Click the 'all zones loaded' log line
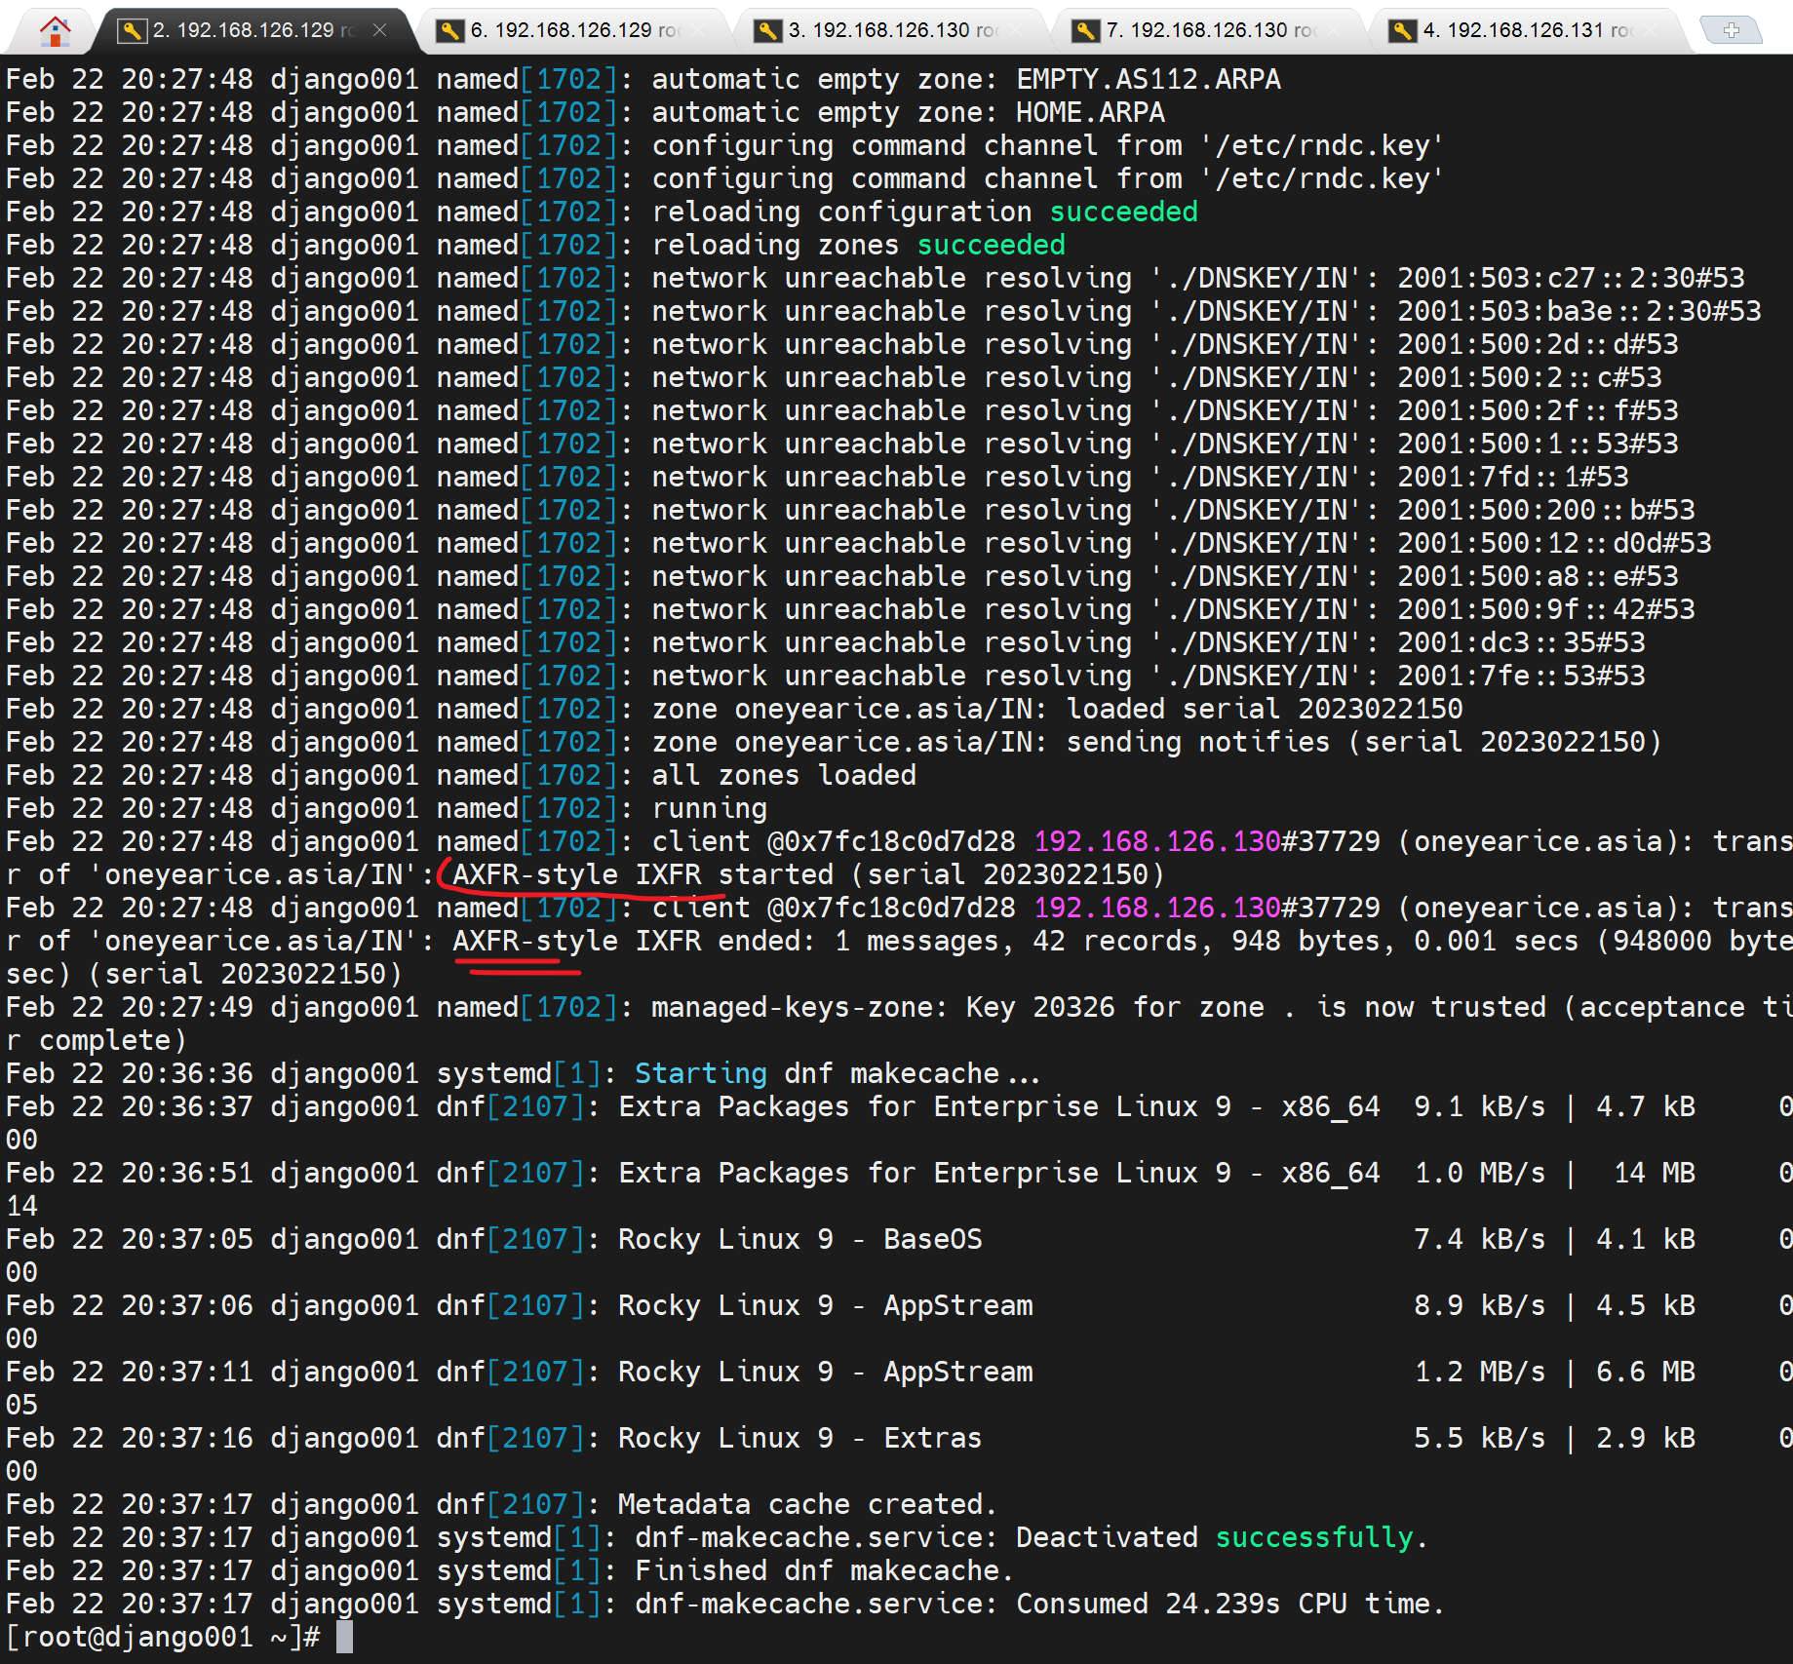This screenshot has width=1793, height=1664. [784, 776]
